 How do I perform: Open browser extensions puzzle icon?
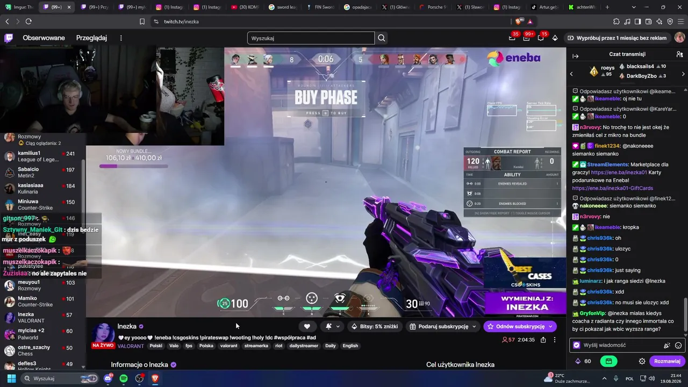(x=617, y=21)
